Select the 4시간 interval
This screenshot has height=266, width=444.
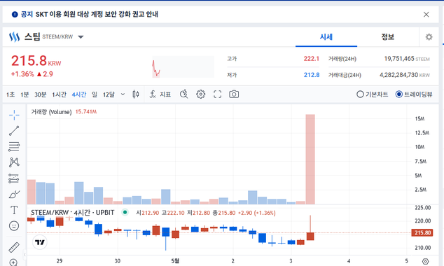79,94
